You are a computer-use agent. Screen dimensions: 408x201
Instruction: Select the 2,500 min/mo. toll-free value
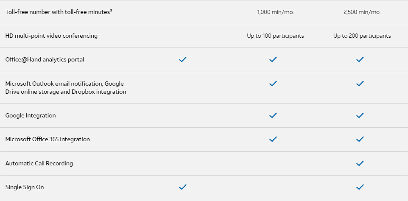pos(362,12)
